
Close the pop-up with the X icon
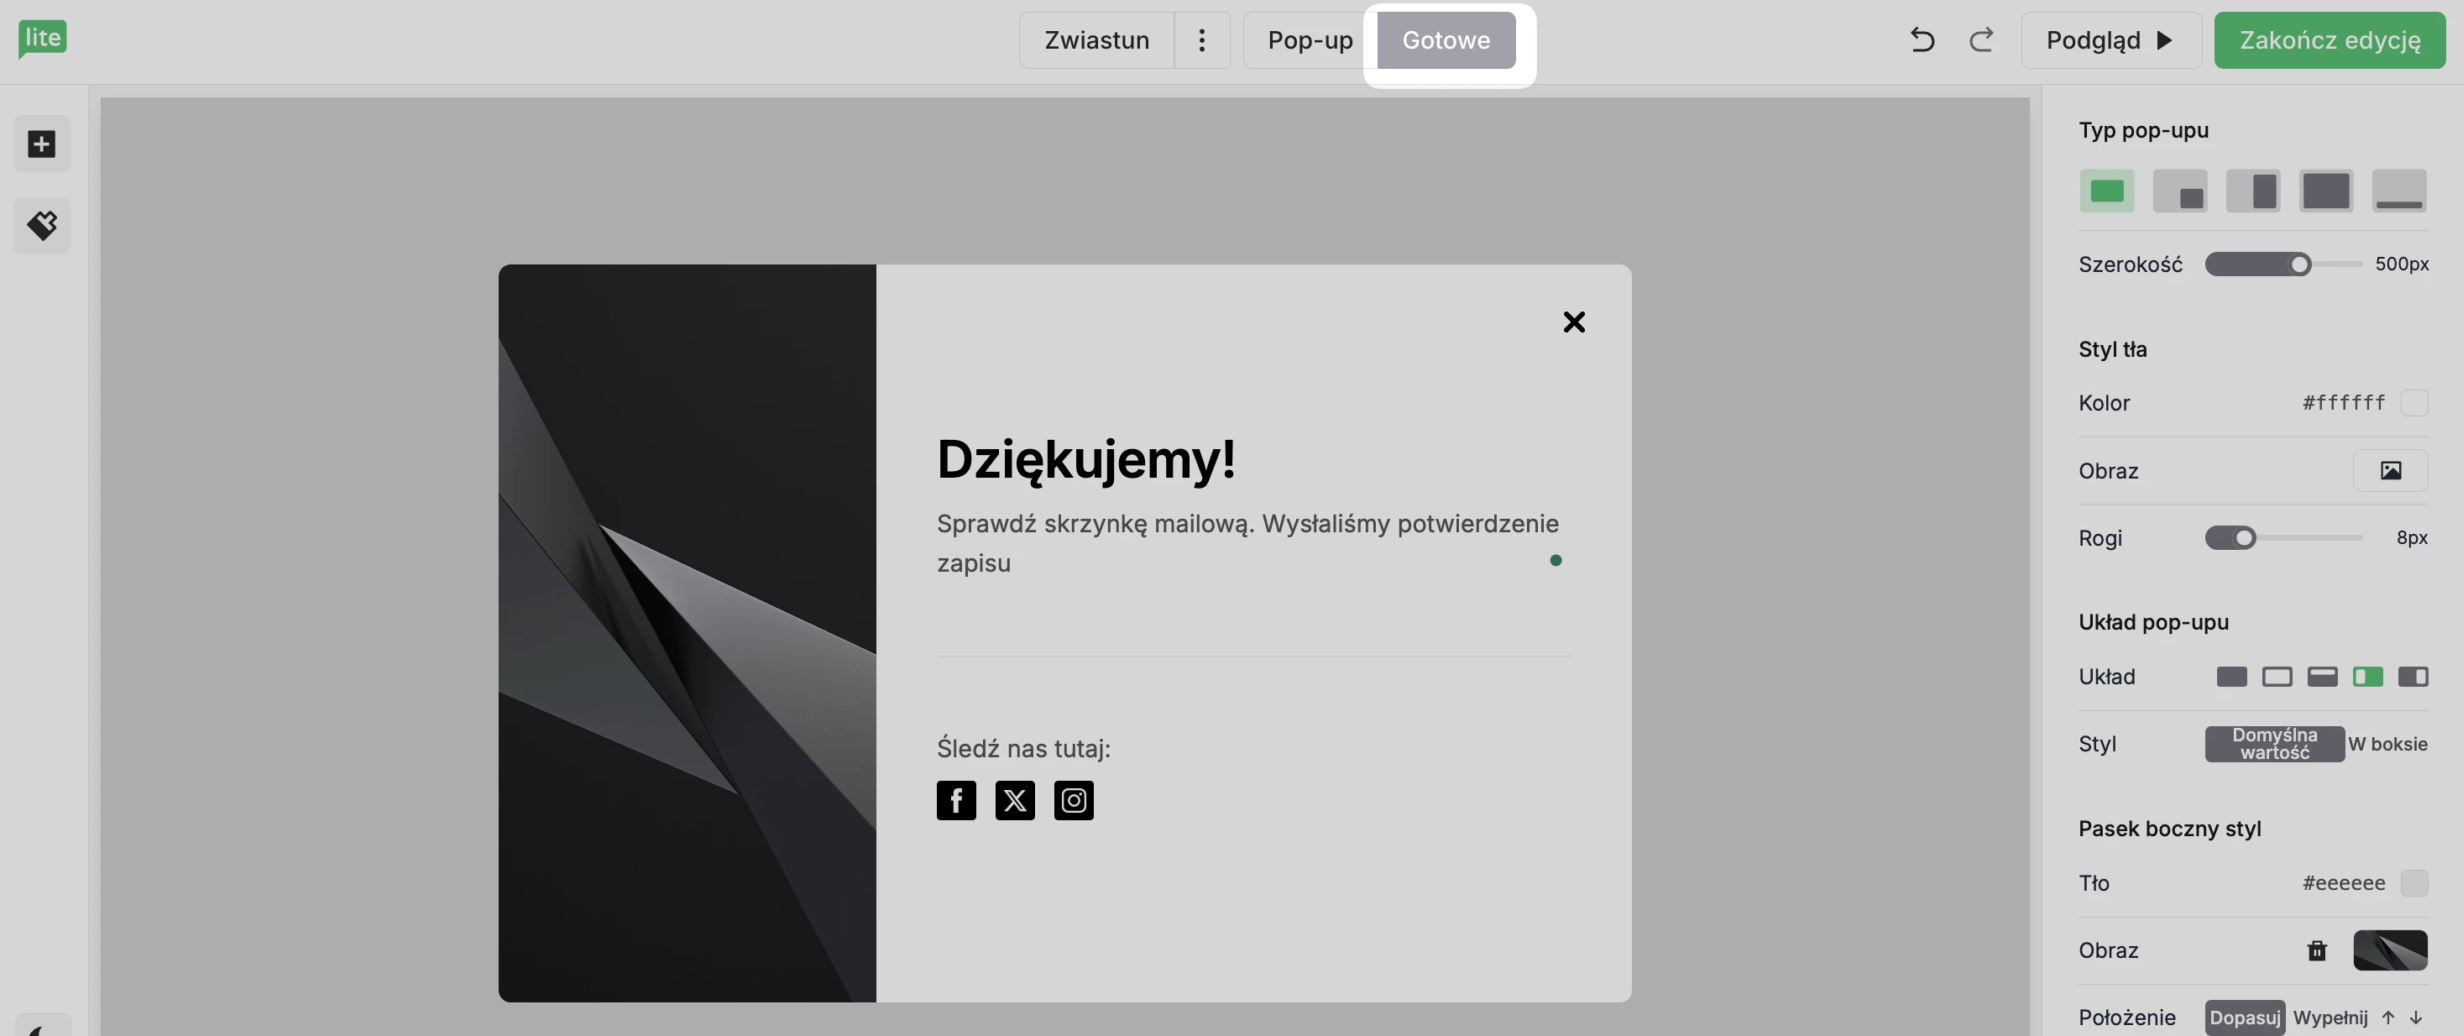point(1574,322)
